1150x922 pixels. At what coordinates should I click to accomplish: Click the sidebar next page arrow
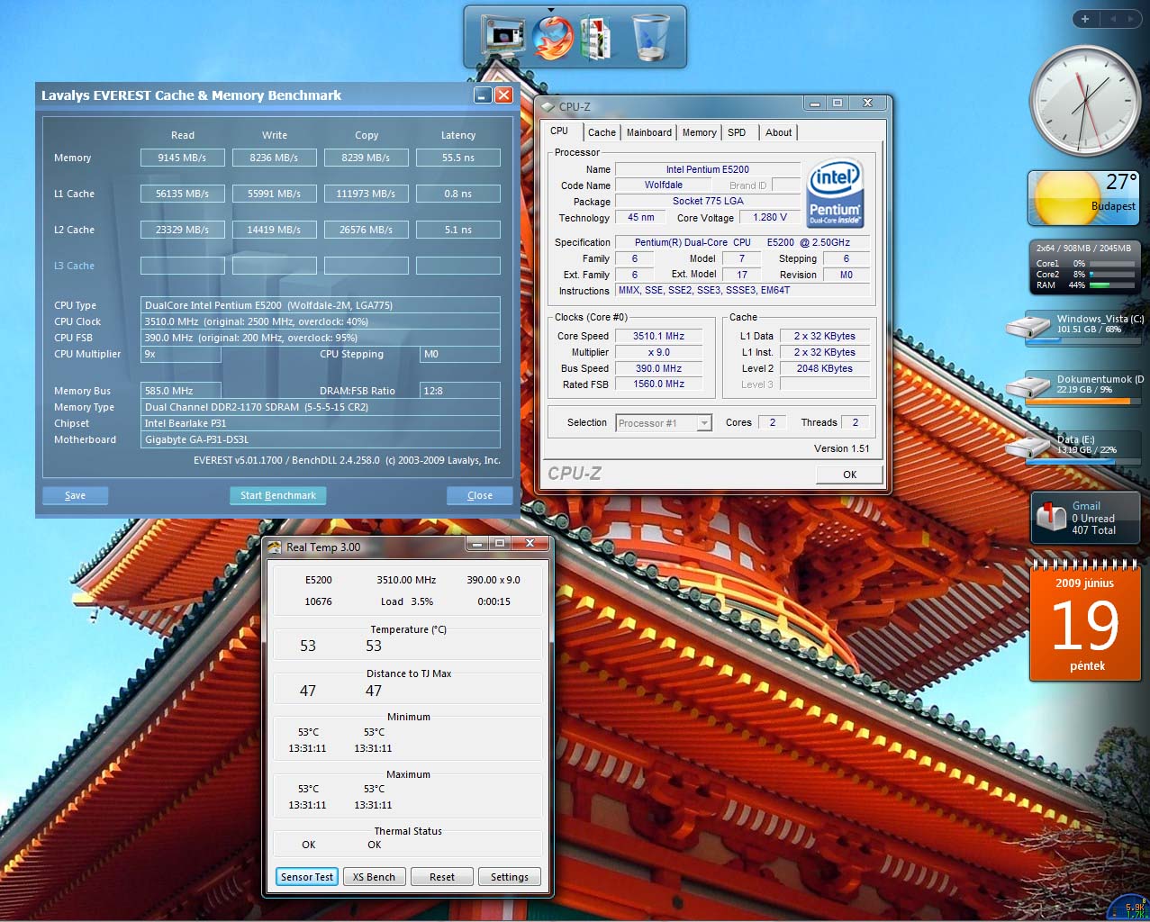1131,18
